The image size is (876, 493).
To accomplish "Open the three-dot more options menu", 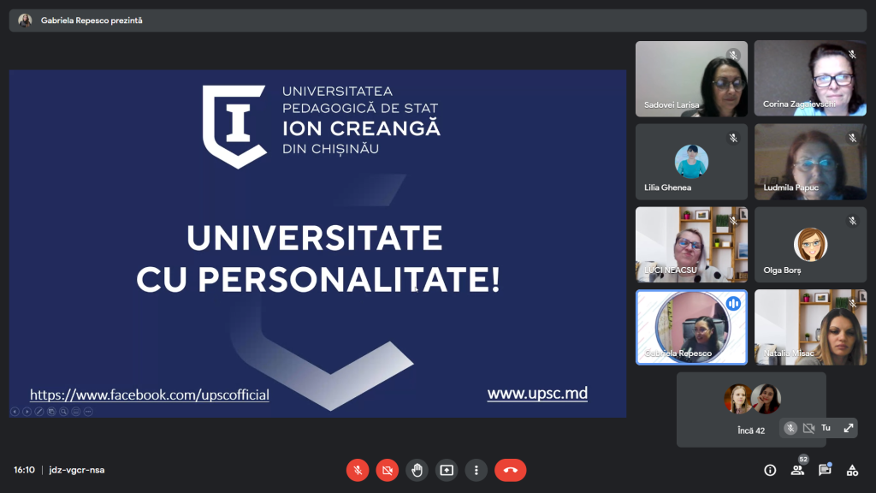I will [x=476, y=470].
